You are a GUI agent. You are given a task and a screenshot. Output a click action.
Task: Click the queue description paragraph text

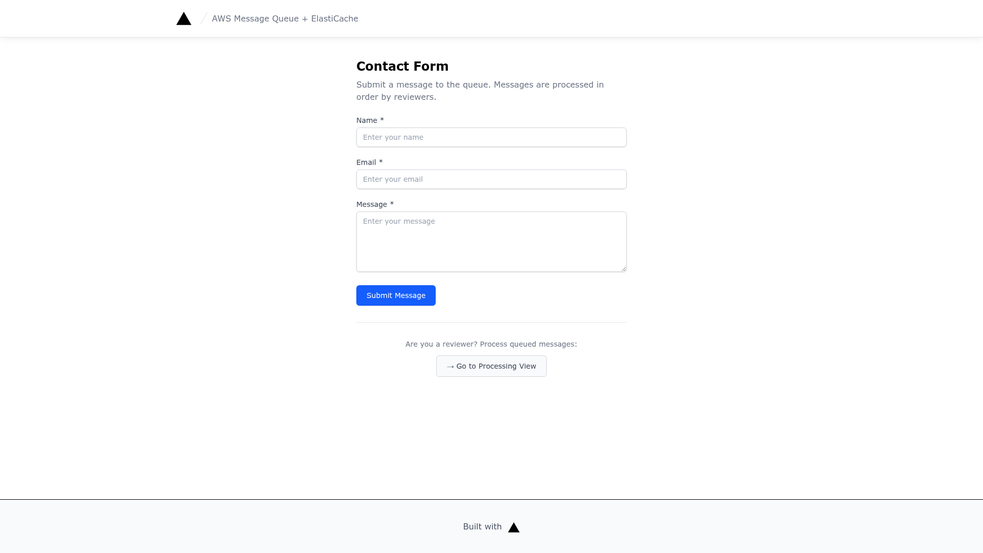click(480, 91)
